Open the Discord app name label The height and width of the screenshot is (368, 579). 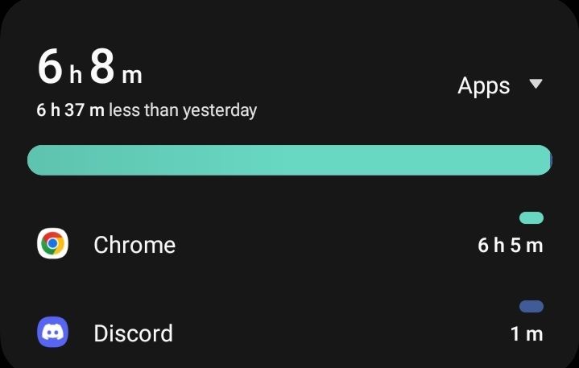(133, 333)
